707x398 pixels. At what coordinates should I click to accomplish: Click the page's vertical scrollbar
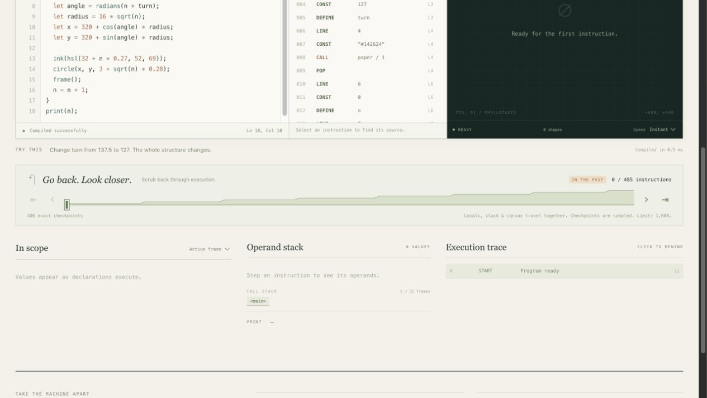tap(703, 250)
